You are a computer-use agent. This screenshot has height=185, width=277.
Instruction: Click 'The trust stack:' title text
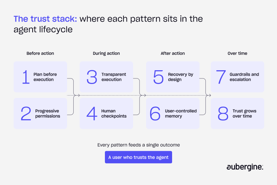[x=45, y=19]
